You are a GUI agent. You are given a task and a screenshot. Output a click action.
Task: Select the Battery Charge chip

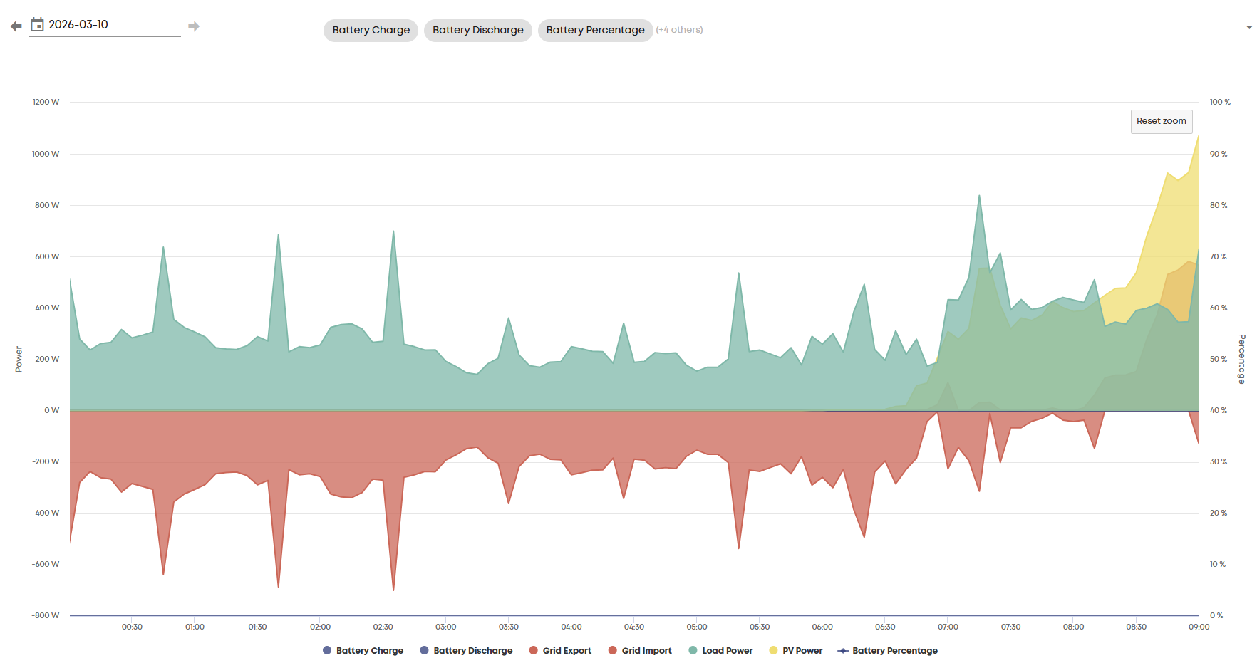pyautogui.click(x=371, y=30)
